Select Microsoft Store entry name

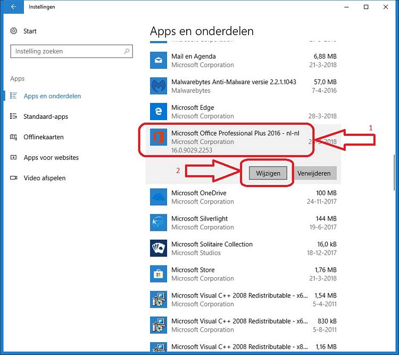pos(193,270)
